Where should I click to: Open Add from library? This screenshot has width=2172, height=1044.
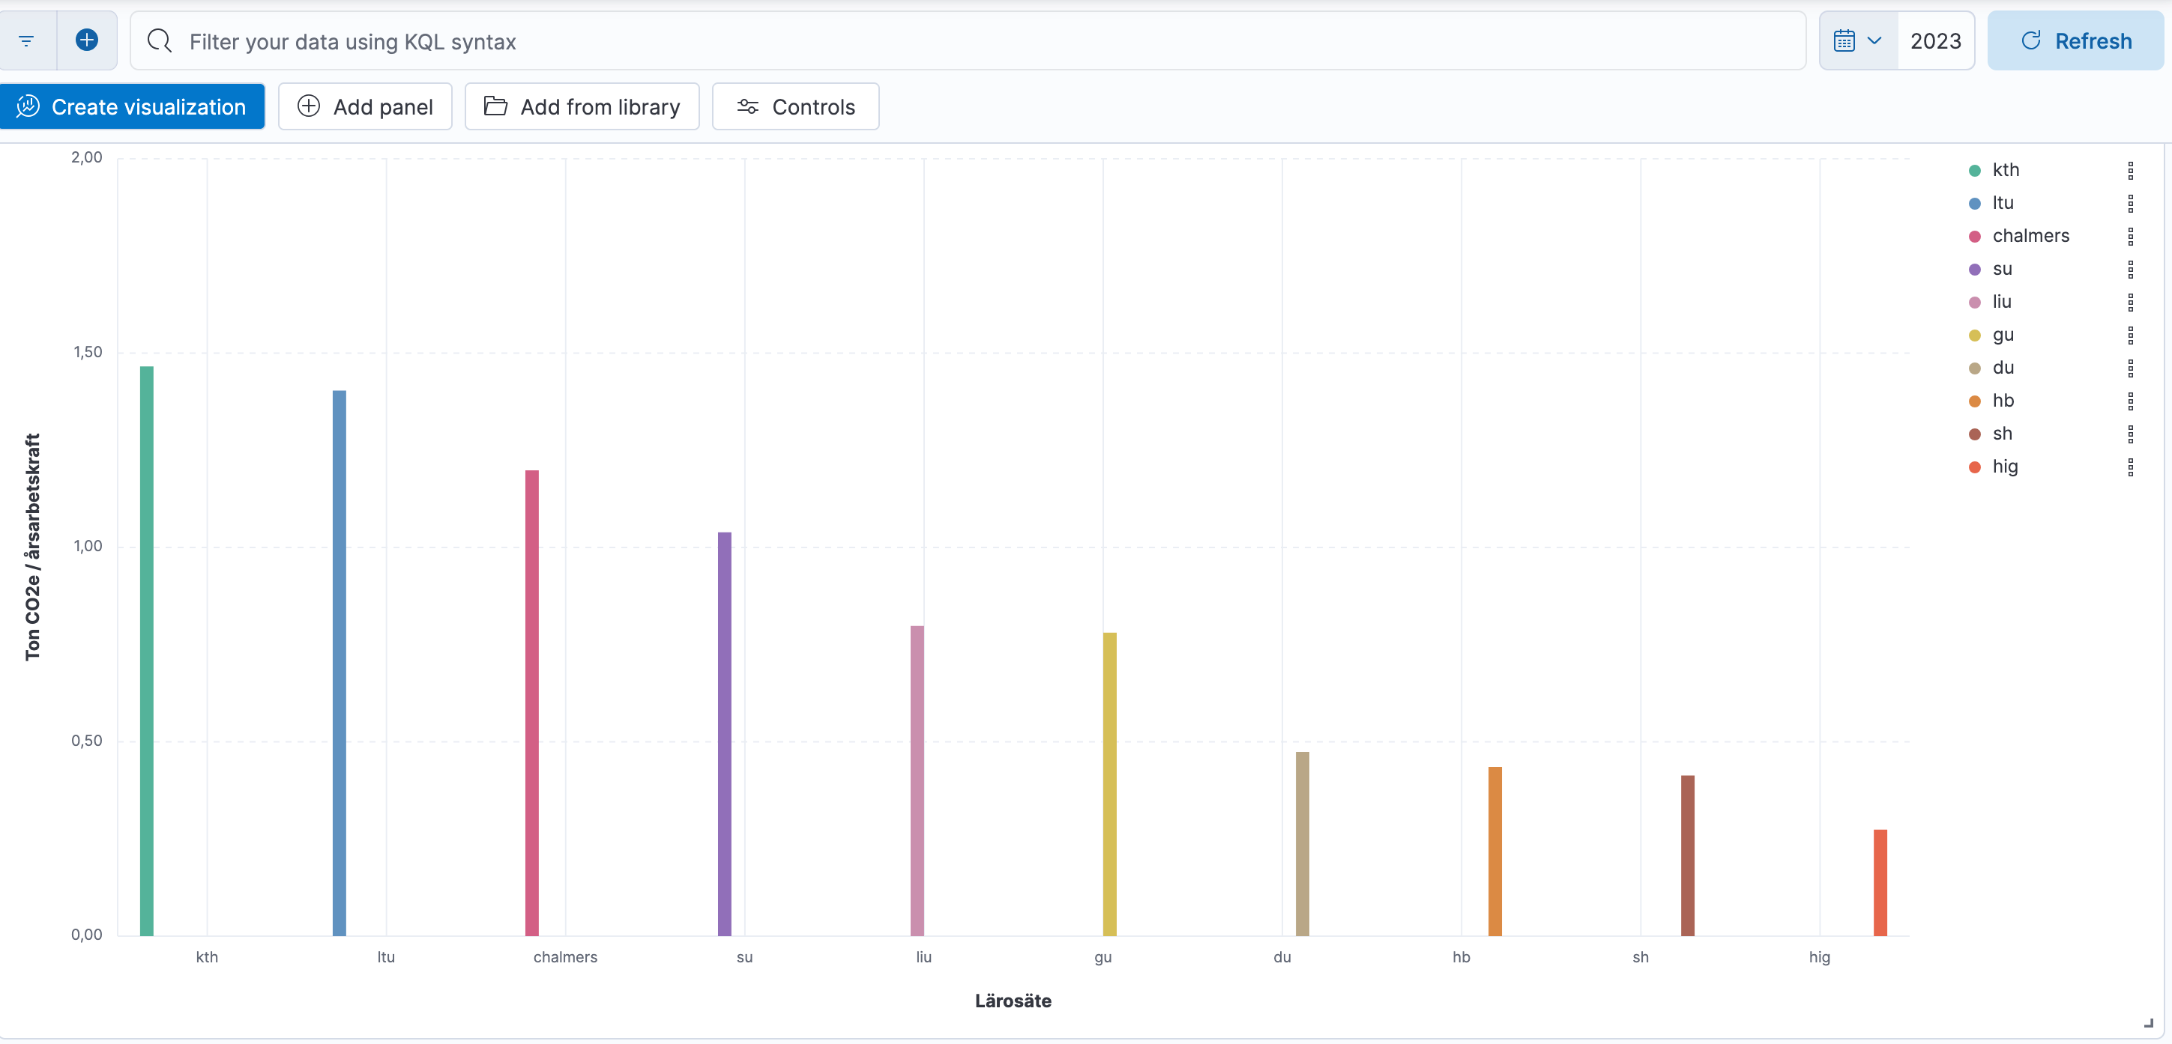[x=582, y=107]
